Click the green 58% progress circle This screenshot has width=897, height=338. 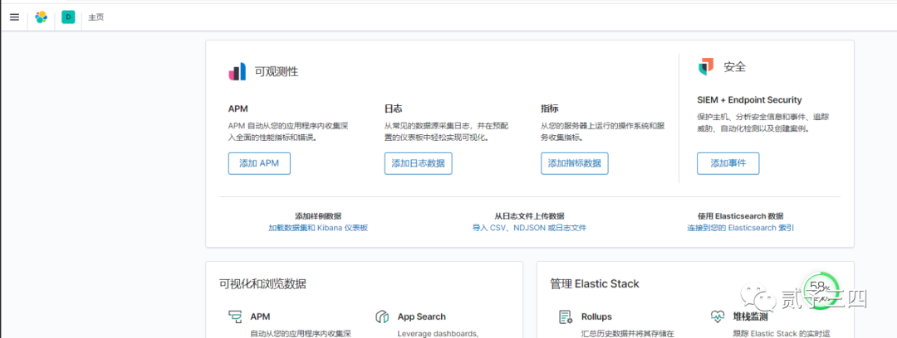pos(821,291)
